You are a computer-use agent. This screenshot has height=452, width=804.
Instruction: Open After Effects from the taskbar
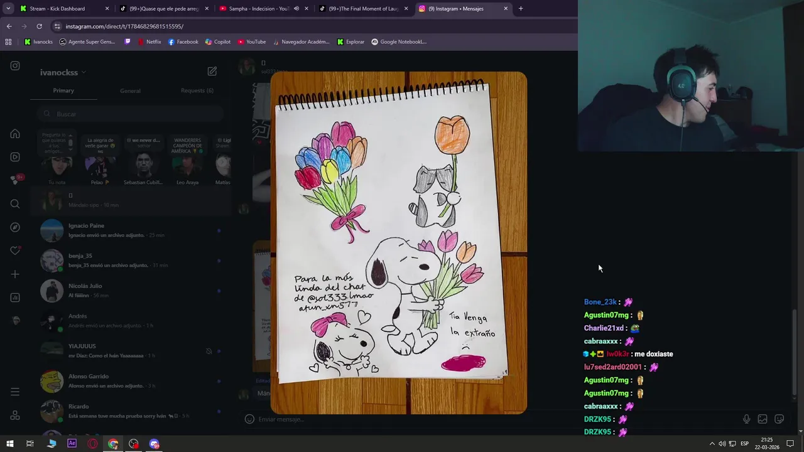[72, 444]
